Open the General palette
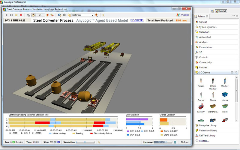Image resolution: width=240 pixels, height=150 pixels. point(216,22)
